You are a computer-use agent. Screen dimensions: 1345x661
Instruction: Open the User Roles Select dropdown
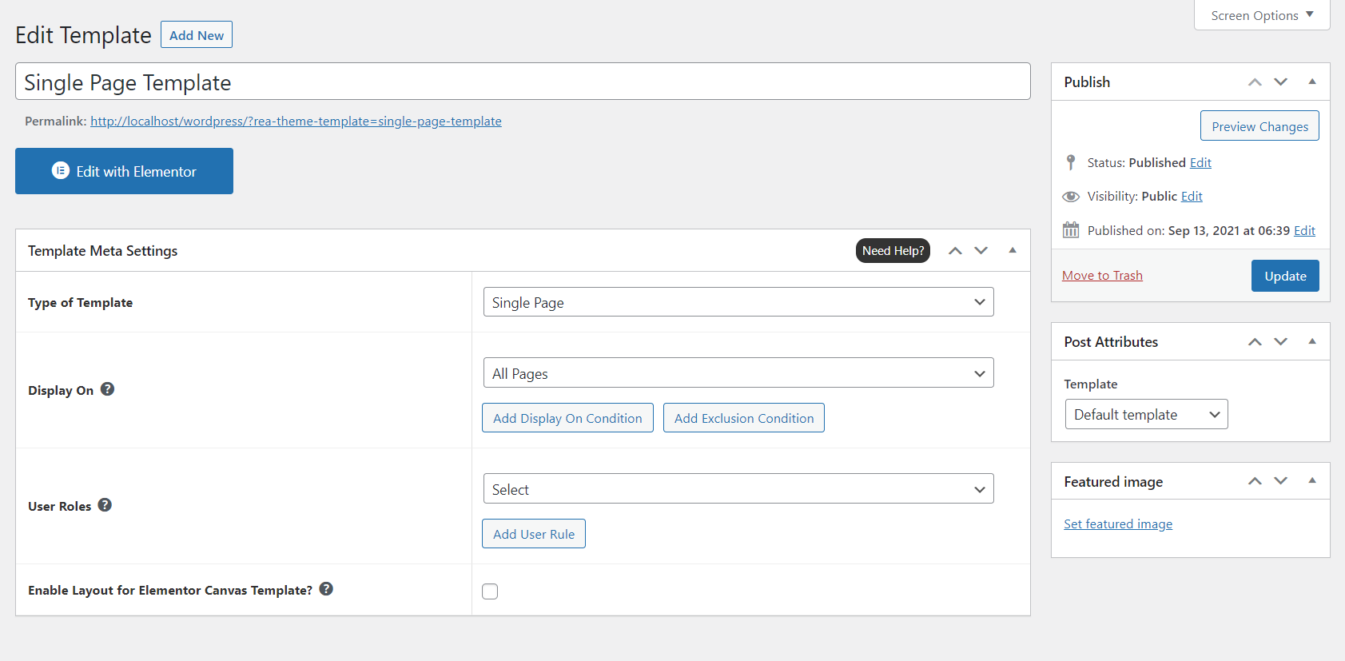click(738, 489)
